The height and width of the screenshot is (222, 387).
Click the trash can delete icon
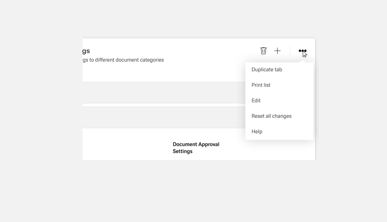[264, 51]
